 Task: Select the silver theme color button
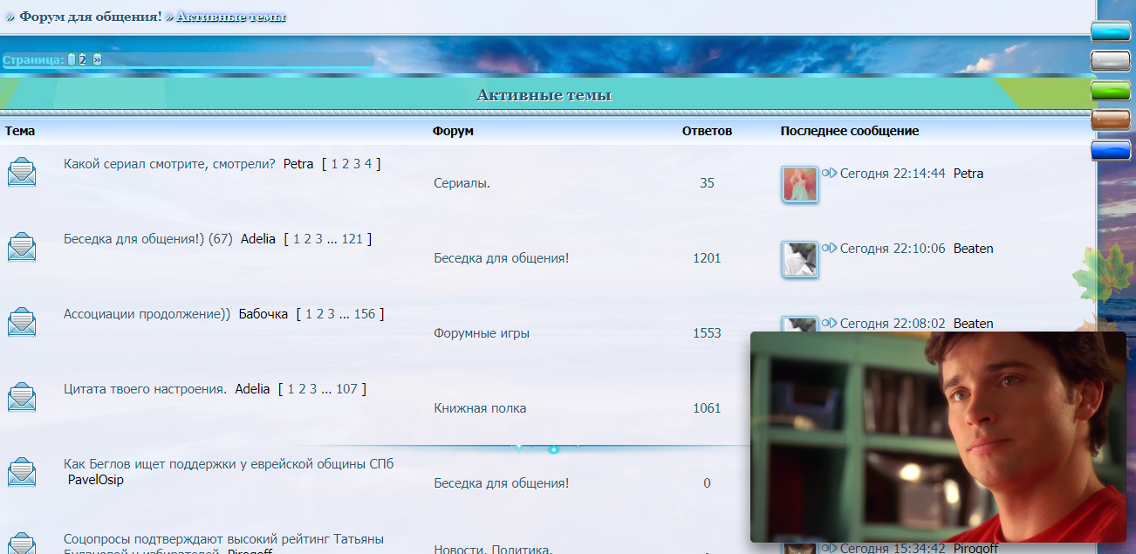pyautogui.click(x=1111, y=61)
